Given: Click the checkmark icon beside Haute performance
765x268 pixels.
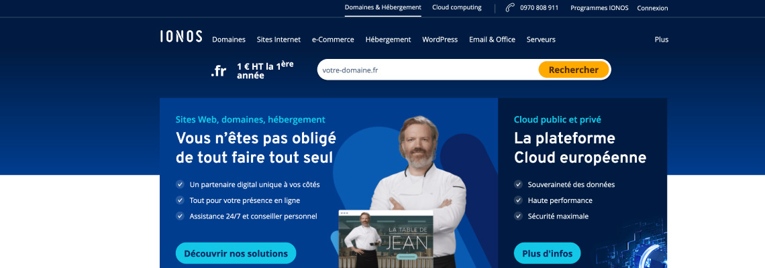Looking at the screenshot, I should click(x=518, y=200).
